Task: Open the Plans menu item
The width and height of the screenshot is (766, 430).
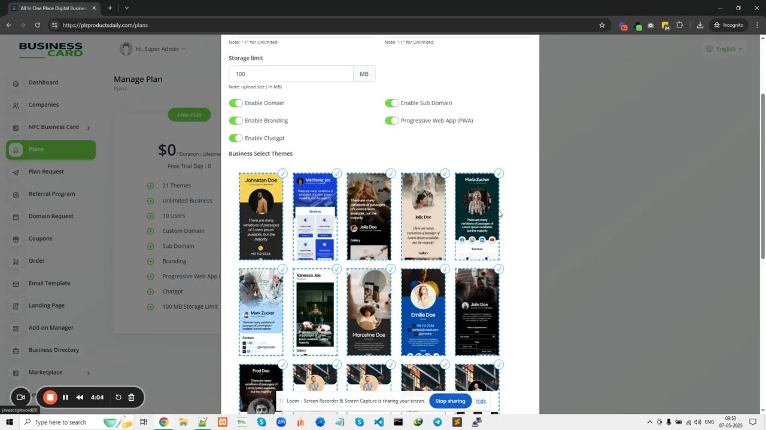Action: 51,149
